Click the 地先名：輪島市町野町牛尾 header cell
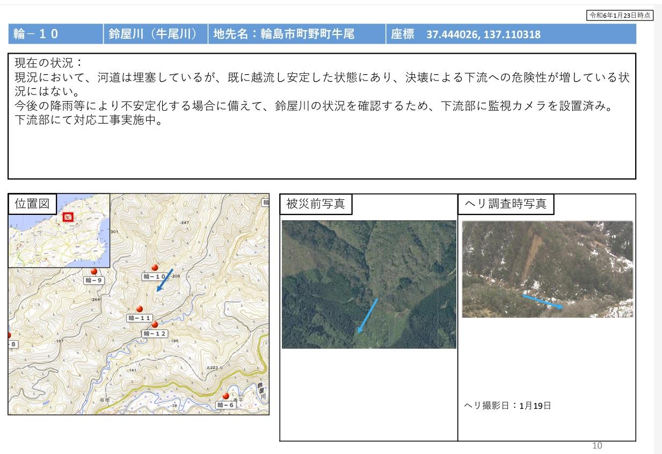This screenshot has width=662, height=454. pyautogui.click(x=297, y=34)
